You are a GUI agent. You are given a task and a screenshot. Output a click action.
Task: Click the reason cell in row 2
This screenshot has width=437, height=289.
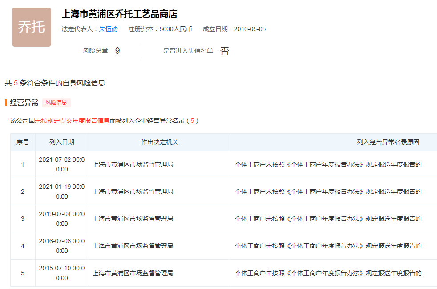[334, 191]
